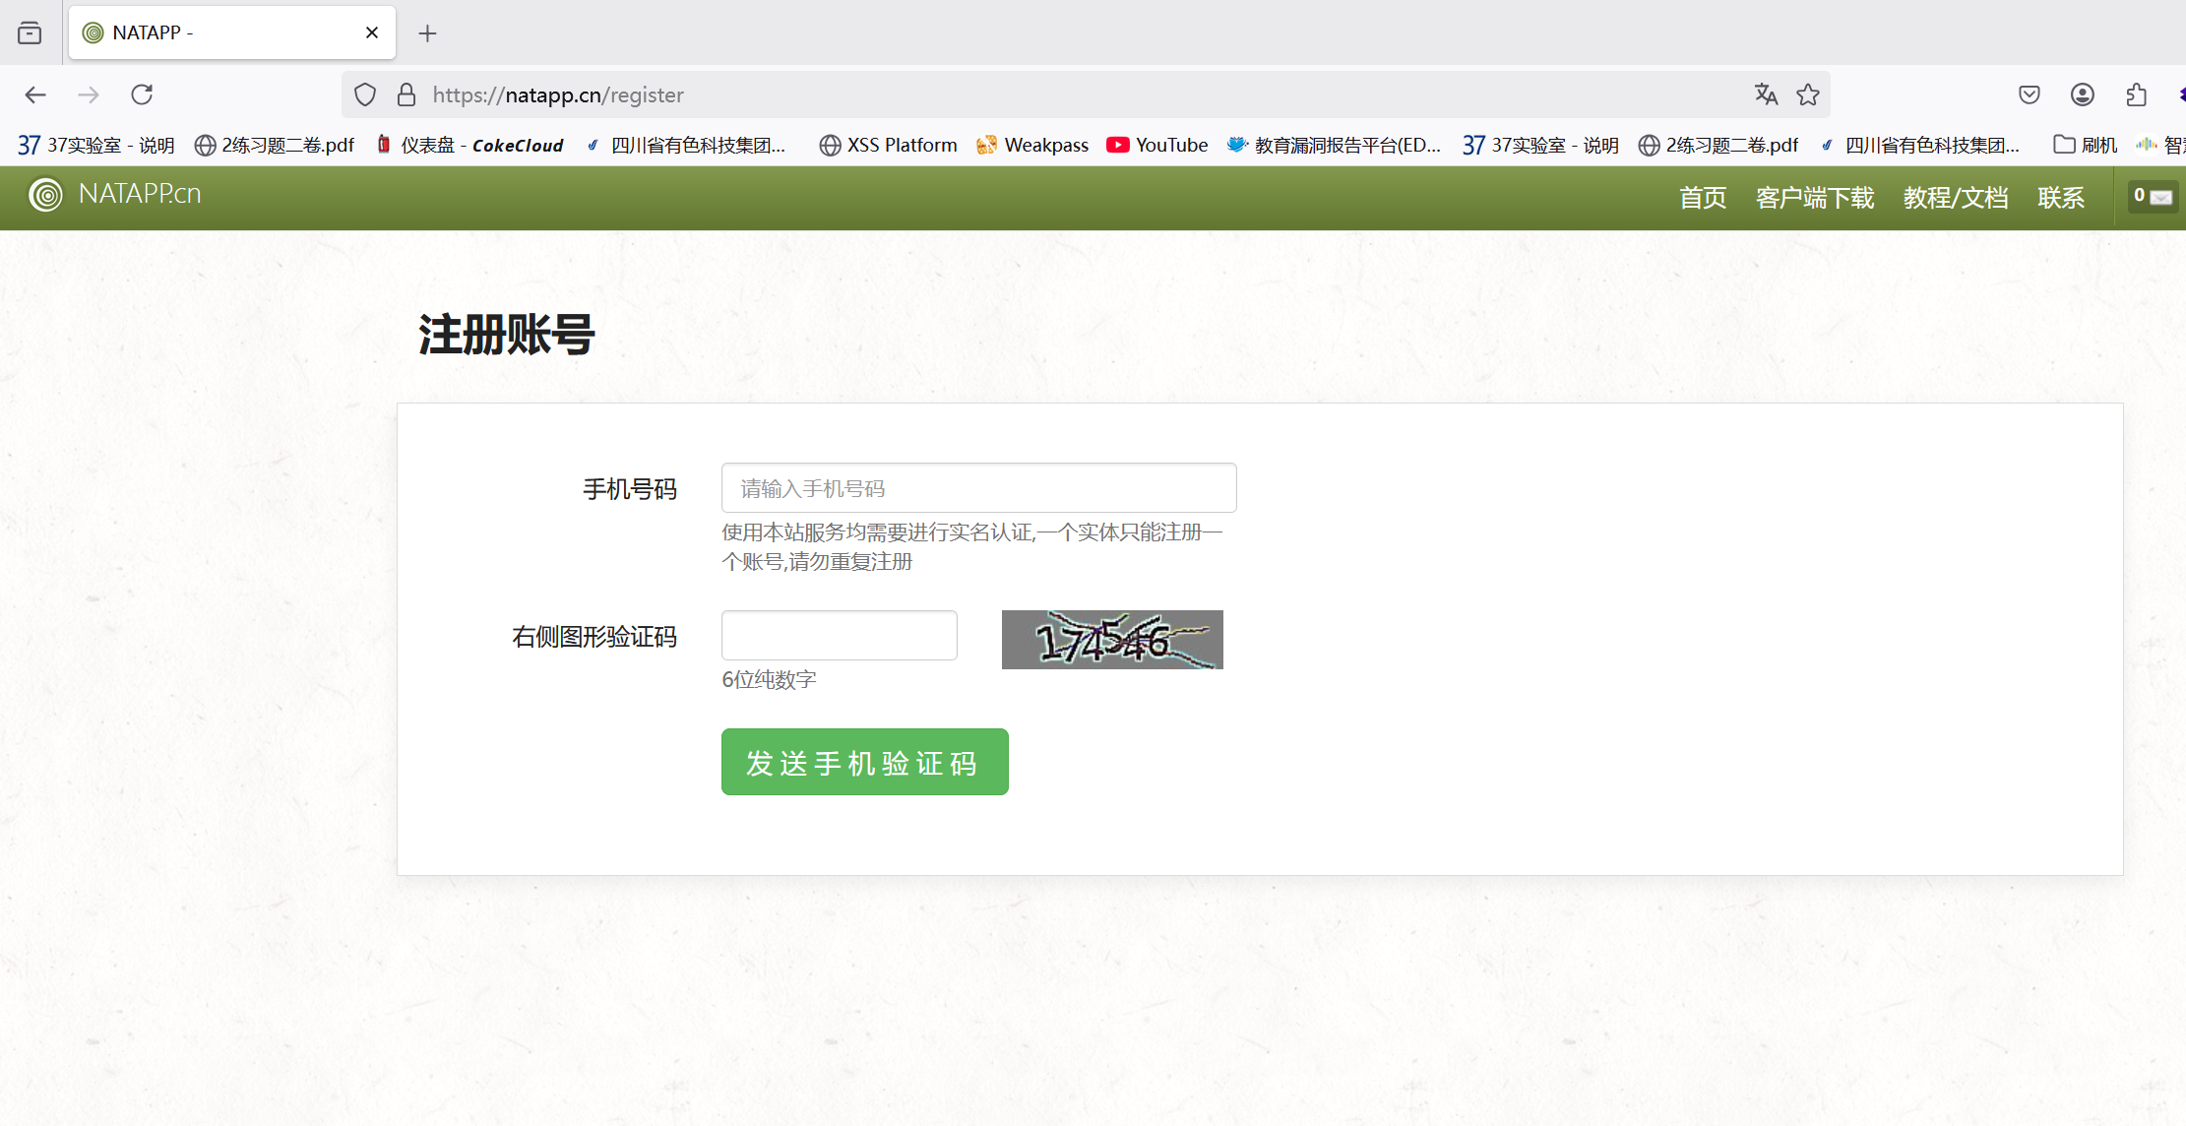This screenshot has height=1126, width=2186.
Task: Bookmark page with the star icon
Action: 1808,94
